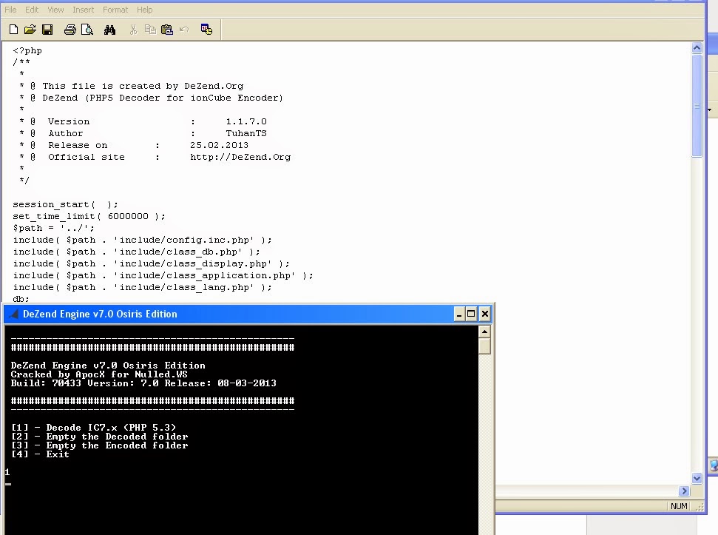Click the '1.1.7.0' version text
This screenshot has width=718, height=535.
[x=246, y=121]
